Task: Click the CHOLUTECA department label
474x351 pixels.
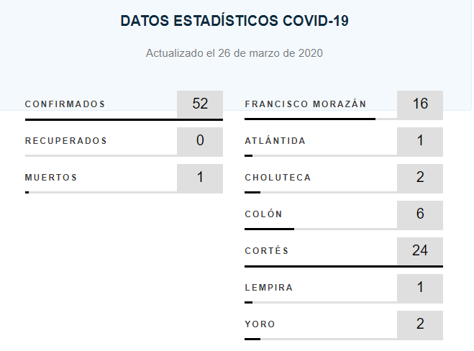Action: click(x=278, y=178)
